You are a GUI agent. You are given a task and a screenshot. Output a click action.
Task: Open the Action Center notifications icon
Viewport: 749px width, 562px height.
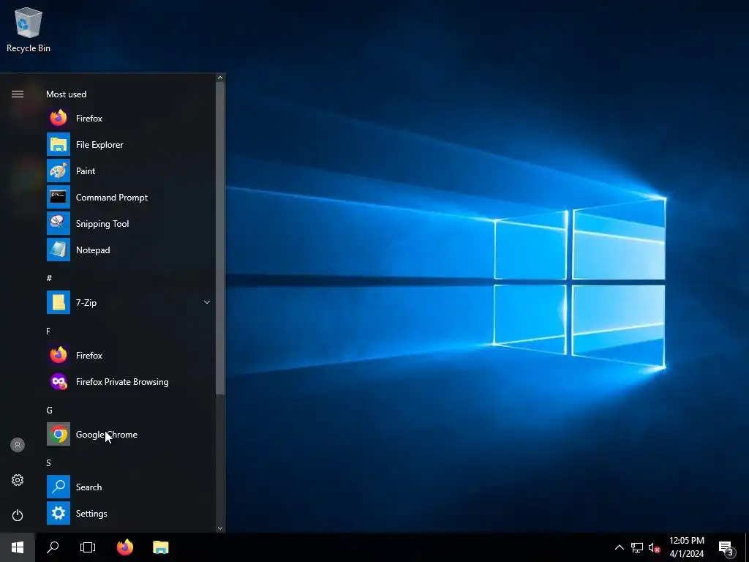tap(726, 547)
